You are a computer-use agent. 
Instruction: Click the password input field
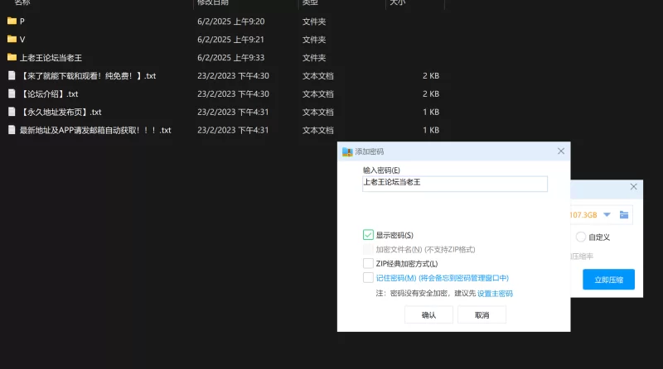455,184
